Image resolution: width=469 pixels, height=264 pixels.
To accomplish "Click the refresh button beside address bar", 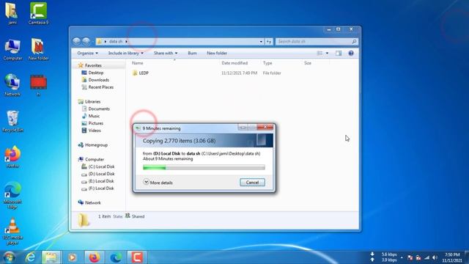I will [269, 41].
